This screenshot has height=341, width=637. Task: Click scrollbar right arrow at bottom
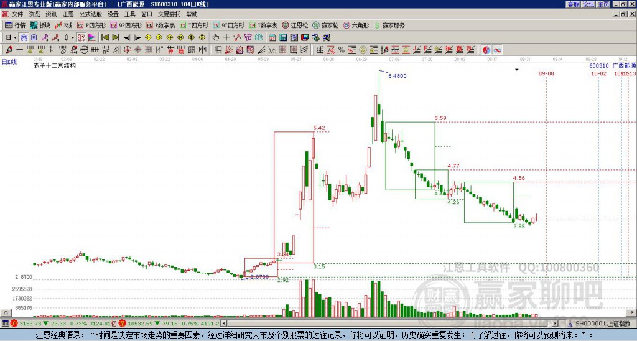click(x=556, y=324)
